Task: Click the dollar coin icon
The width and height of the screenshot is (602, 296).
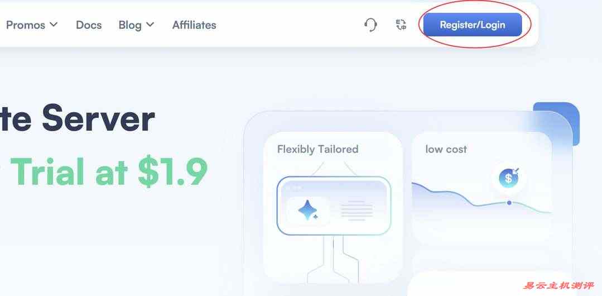Action: click(509, 178)
